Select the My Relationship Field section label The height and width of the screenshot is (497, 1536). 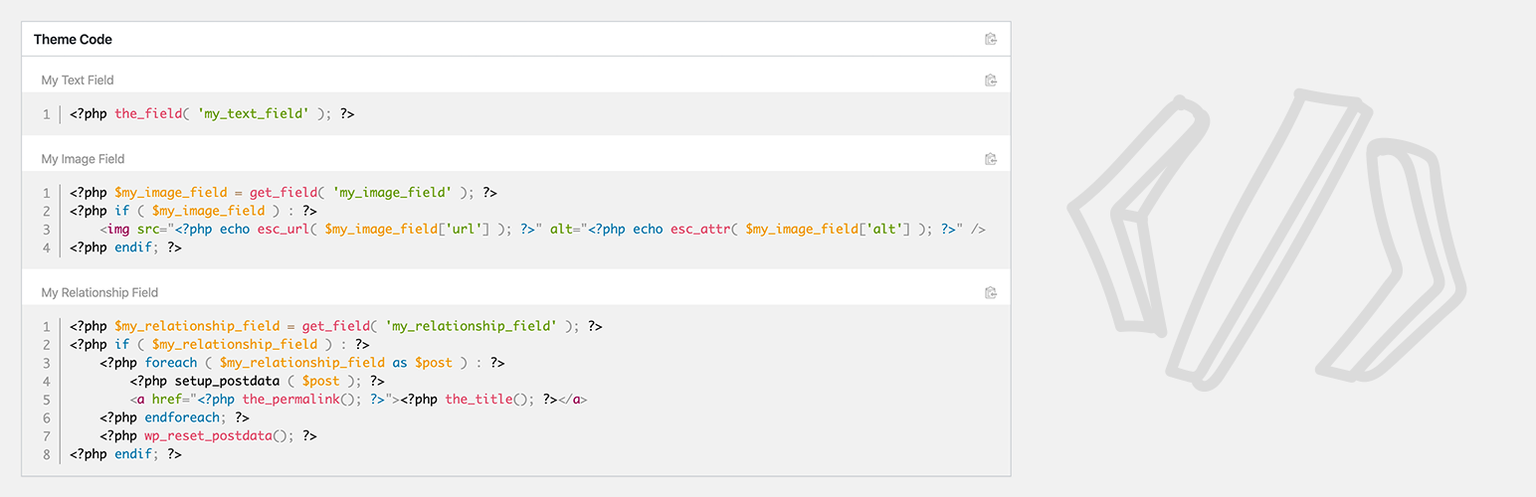click(99, 292)
